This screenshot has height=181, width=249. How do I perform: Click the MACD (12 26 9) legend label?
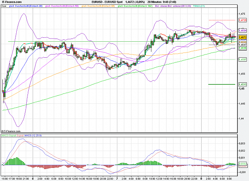pos(33,135)
